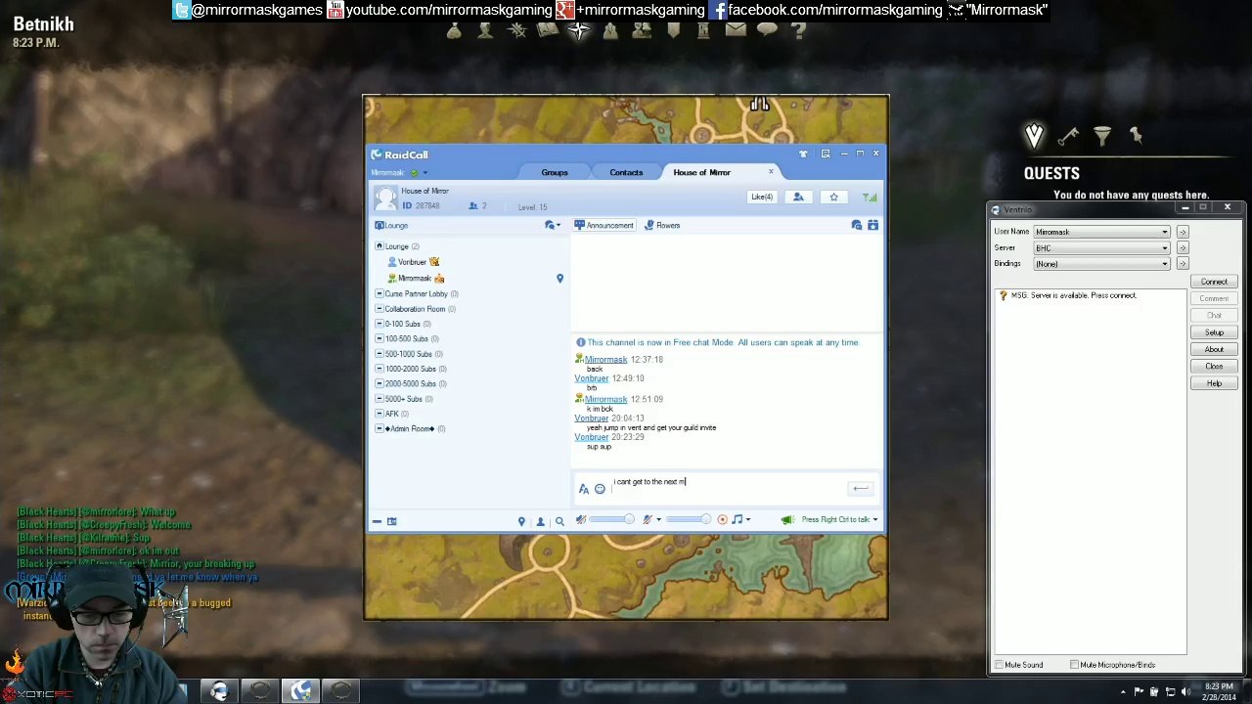Click the User Name arrow button in Ventrilo
Image resolution: width=1252 pixels, height=704 pixels.
pyautogui.click(x=1182, y=232)
